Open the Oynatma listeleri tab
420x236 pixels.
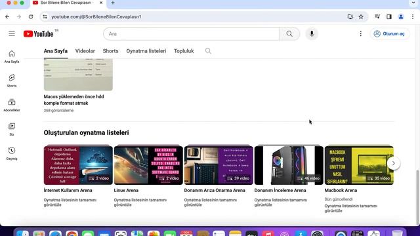[146, 51]
